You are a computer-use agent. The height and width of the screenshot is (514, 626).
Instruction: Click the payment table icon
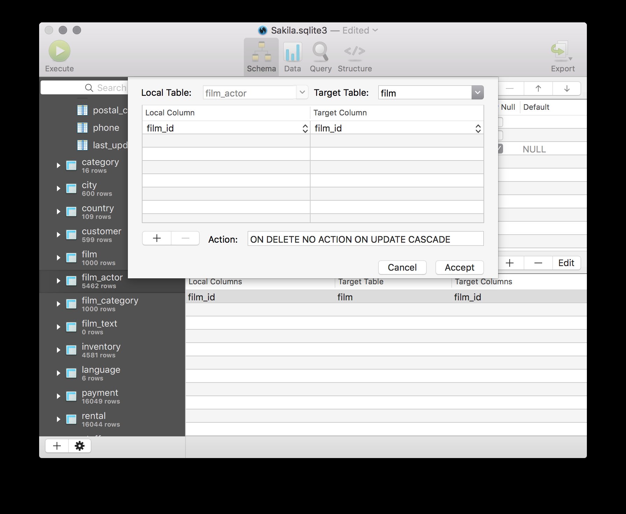[71, 396]
